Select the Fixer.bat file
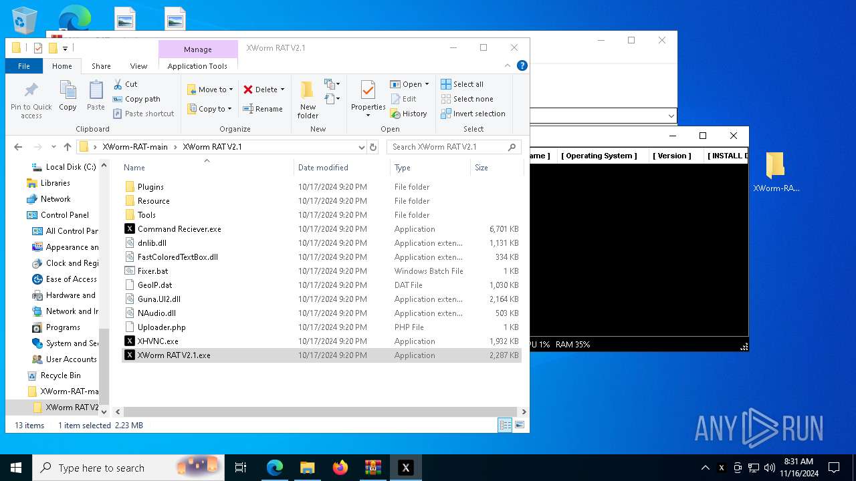 152,271
